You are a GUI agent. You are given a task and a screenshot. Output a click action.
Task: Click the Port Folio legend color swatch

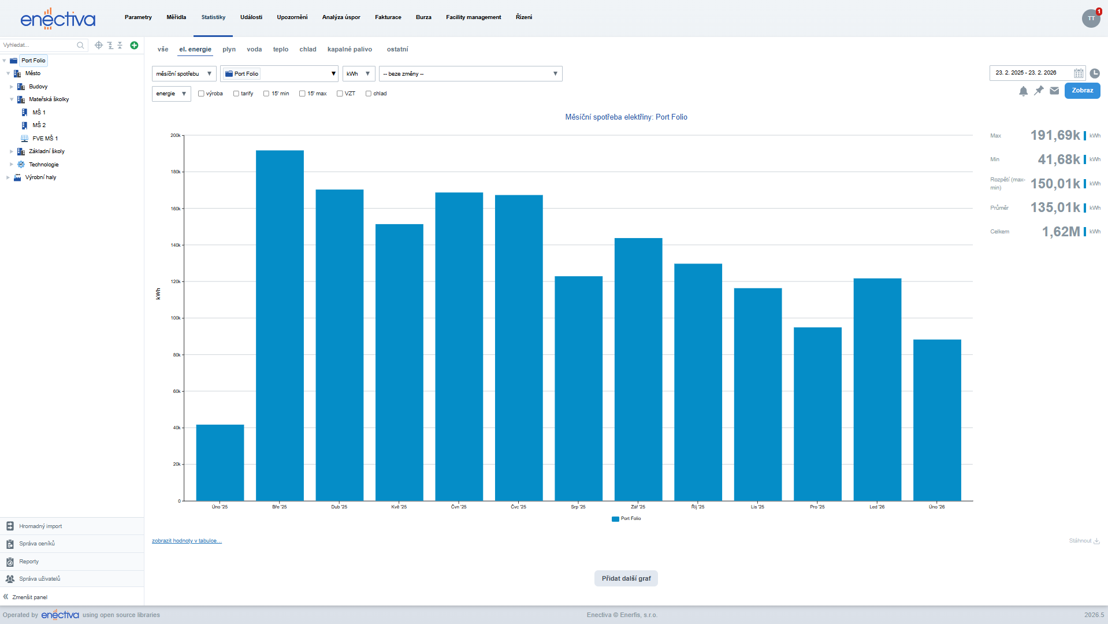[x=615, y=519]
